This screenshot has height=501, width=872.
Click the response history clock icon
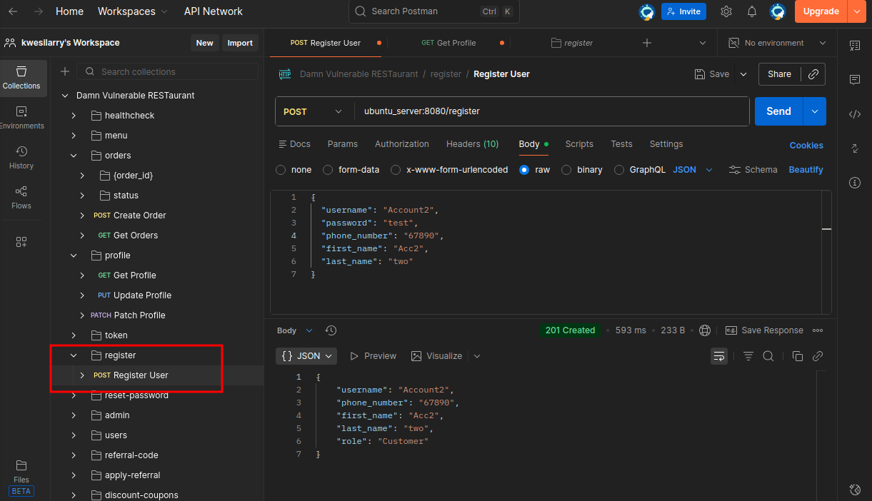[331, 330]
